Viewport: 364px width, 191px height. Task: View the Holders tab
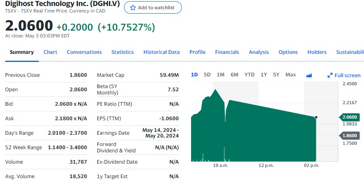[x=317, y=52]
